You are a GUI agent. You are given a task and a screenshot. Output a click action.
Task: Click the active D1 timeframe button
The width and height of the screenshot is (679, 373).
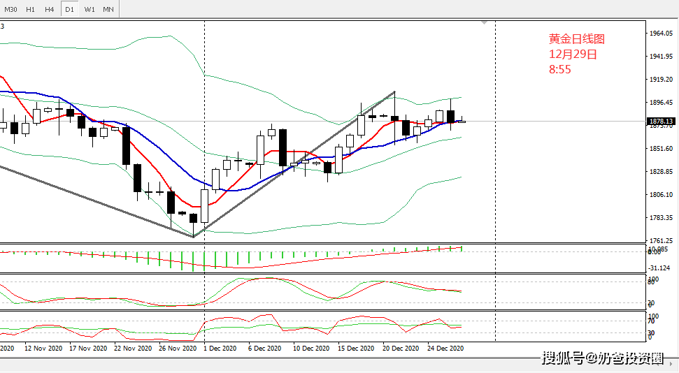point(69,9)
